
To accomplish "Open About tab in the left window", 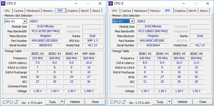I will coord(96,11).
